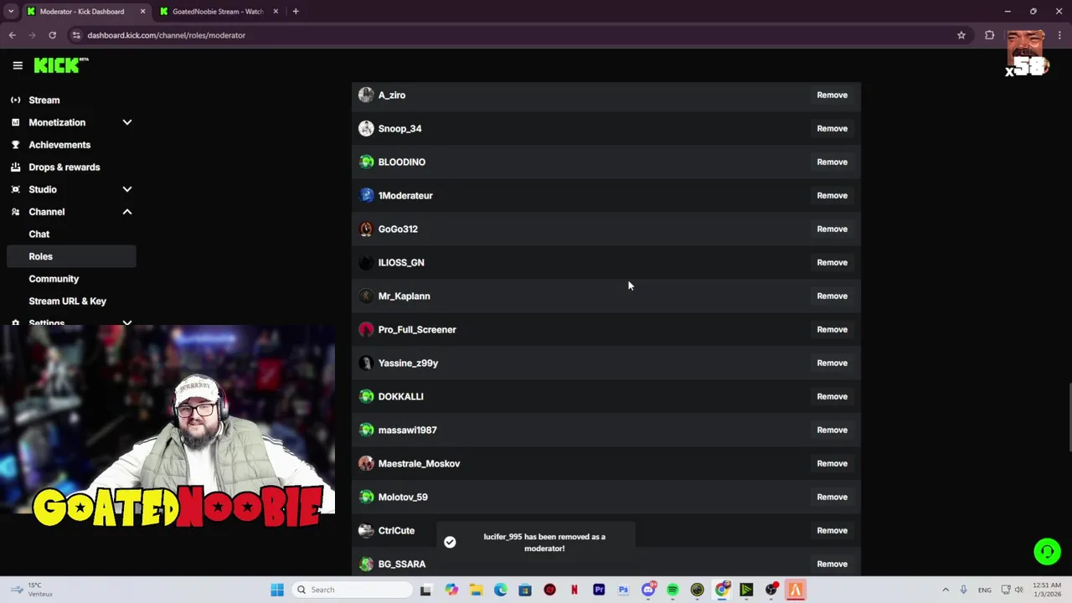Expand the Settings section chevron
Viewport: 1072px width, 603px height.
(x=127, y=322)
